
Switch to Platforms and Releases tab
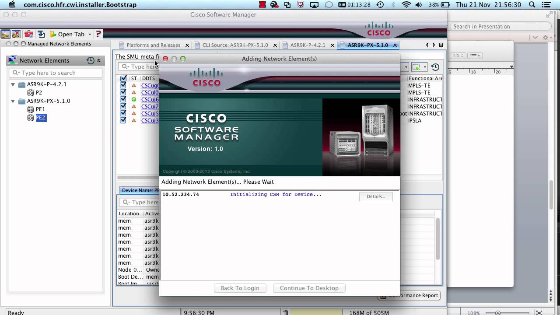pos(153,45)
